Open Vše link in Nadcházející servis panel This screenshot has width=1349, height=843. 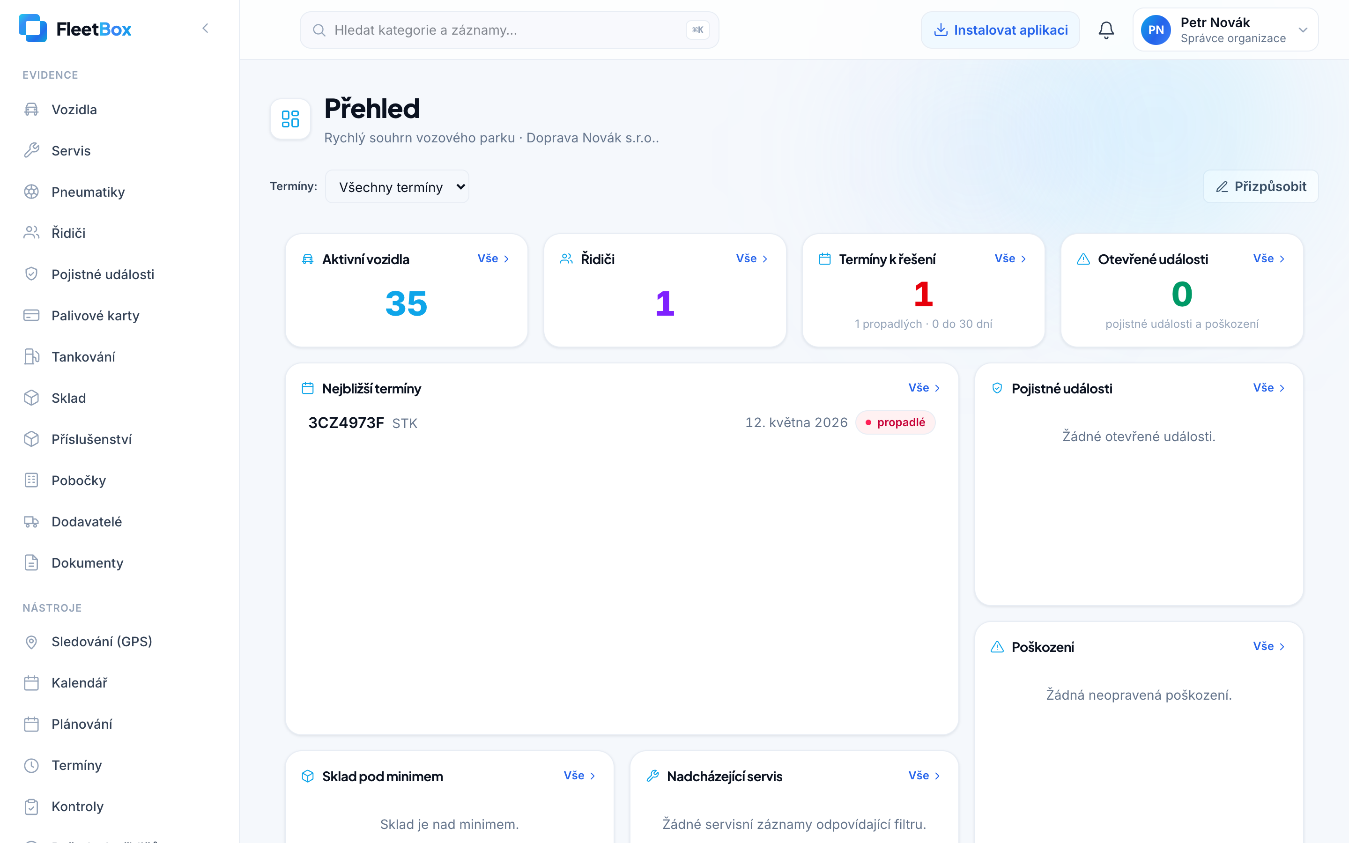click(924, 776)
